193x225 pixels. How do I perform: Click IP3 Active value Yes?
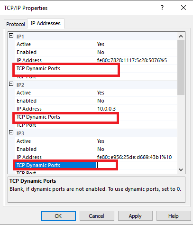101,141
